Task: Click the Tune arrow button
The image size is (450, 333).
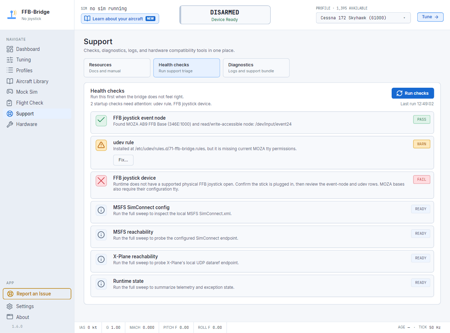Action: click(x=430, y=17)
